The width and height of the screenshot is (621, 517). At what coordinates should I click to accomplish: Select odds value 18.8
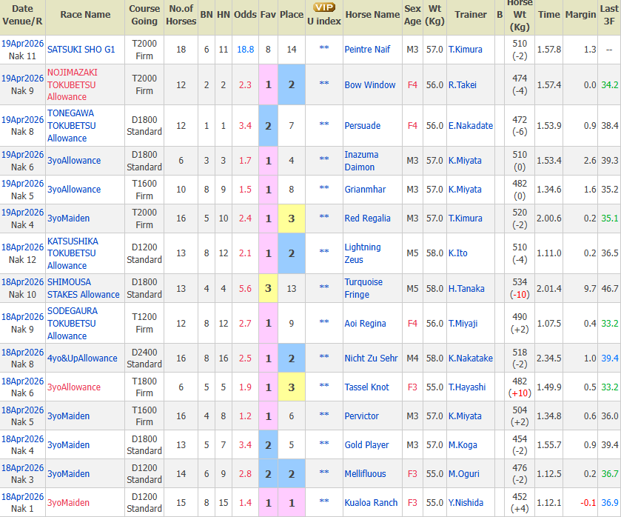(x=245, y=50)
